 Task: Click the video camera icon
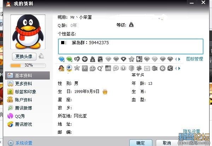click(155, 68)
